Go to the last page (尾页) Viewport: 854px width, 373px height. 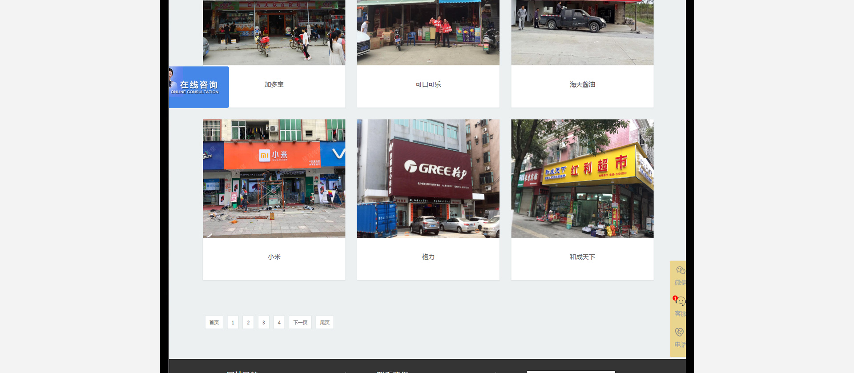325,322
